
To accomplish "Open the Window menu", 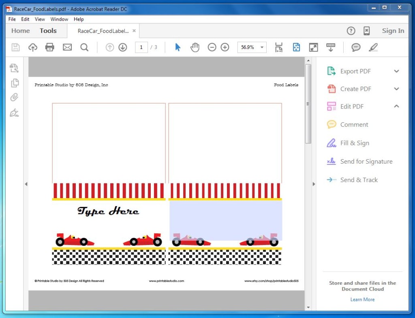I will (59, 19).
